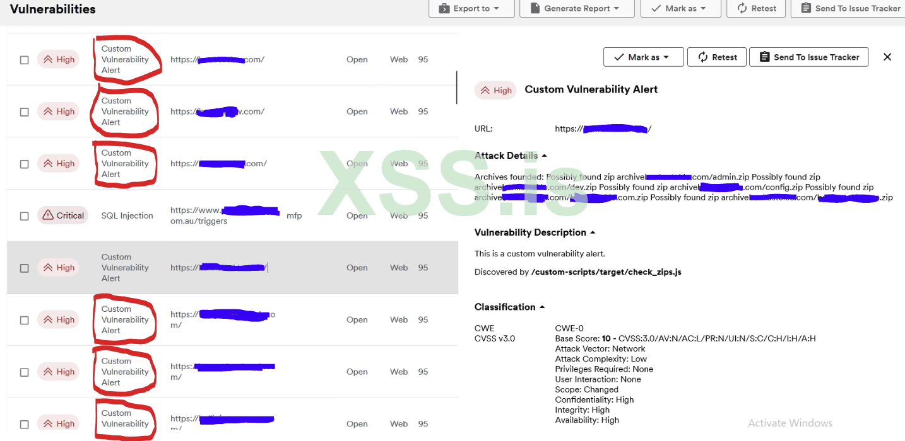Click Send To Issue Tracker in detail panel
905x441 pixels.
click(809, 57)
